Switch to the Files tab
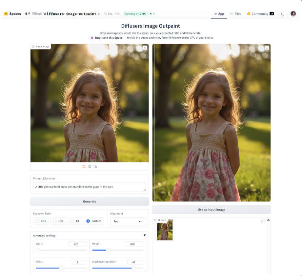The image size is (302, 276). pos(235,14)
